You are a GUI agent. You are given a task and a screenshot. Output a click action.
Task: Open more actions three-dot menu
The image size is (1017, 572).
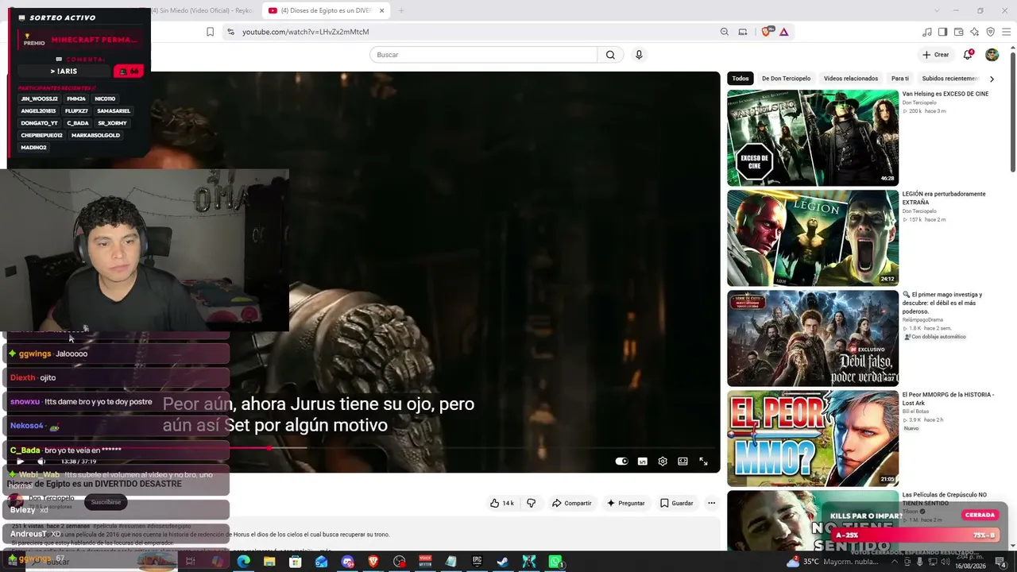click(x=711, y=503)
